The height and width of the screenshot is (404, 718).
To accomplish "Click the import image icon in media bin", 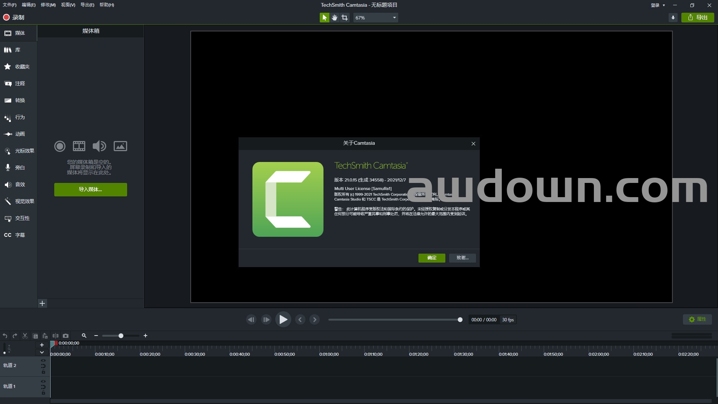I will pyautogui.click(x=120, y=146).
